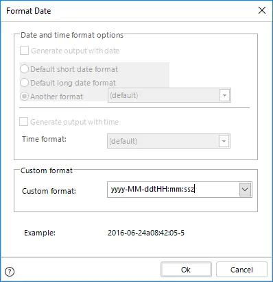Select Default long date format radio
Image resolution: width=273 pixels, height=282 pixels.
24,83
